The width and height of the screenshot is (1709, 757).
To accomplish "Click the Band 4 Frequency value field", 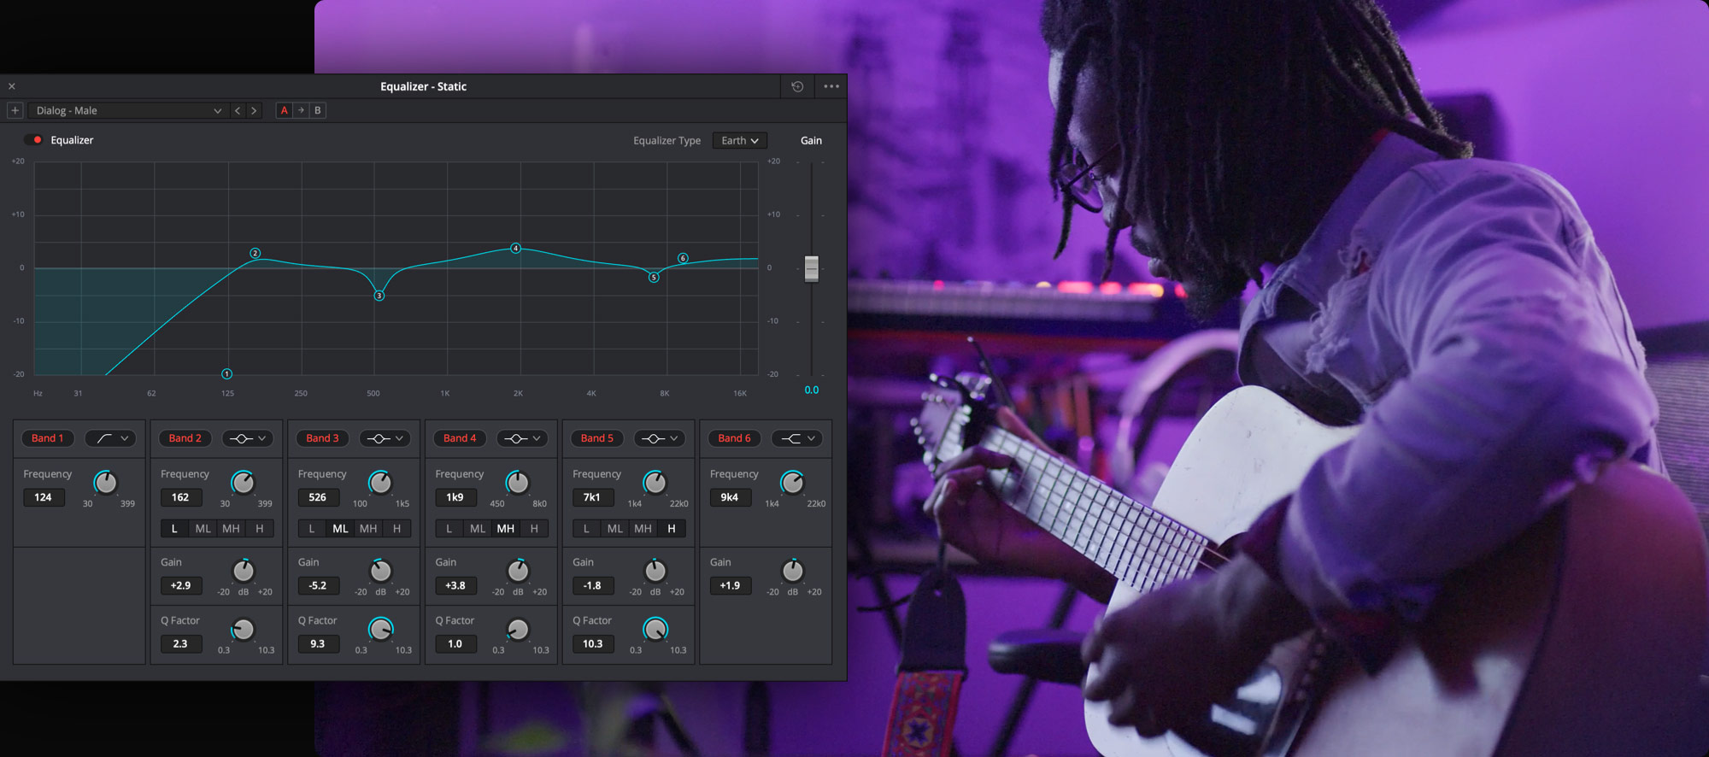I will click(455, 497).
